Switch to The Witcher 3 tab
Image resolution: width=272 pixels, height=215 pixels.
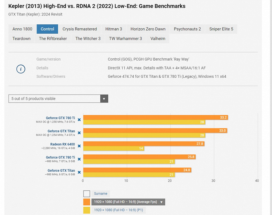(88, 39)
